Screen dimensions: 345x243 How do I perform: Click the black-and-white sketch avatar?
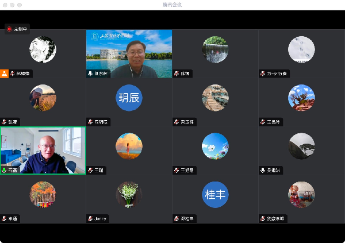click(43, 49)
